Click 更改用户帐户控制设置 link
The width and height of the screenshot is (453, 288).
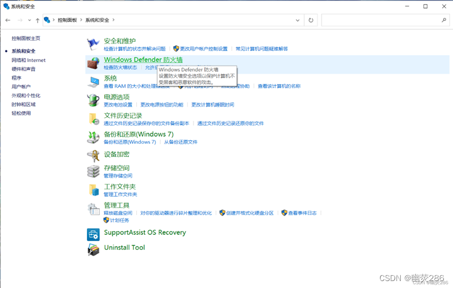[x=204, y=49]
